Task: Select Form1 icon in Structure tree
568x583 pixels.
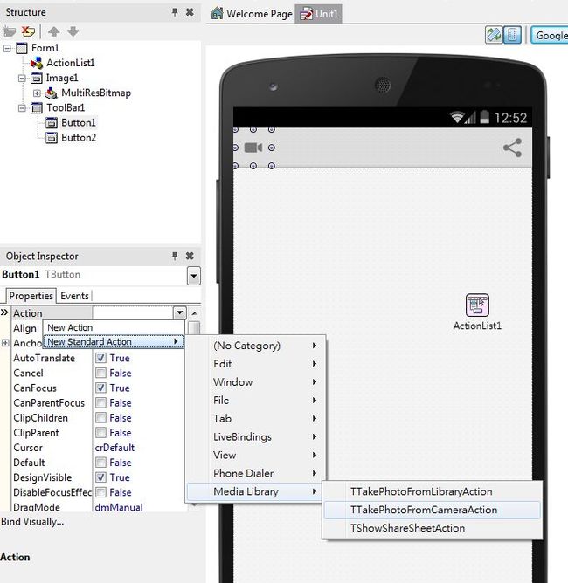Action: [22, 48]
